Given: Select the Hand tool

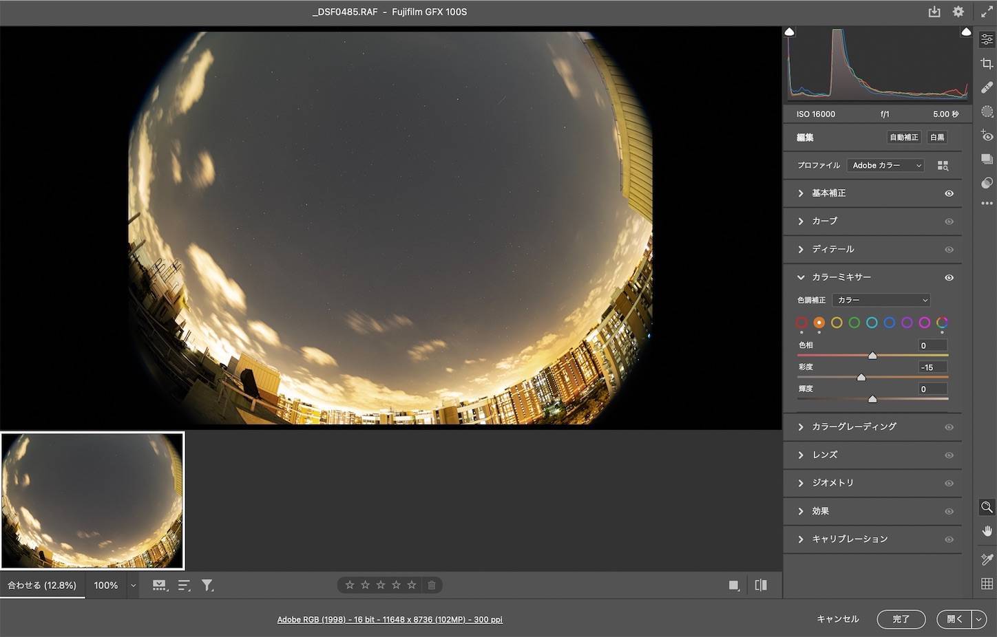Looking at the screenshot, I should (x=987, y=531).
